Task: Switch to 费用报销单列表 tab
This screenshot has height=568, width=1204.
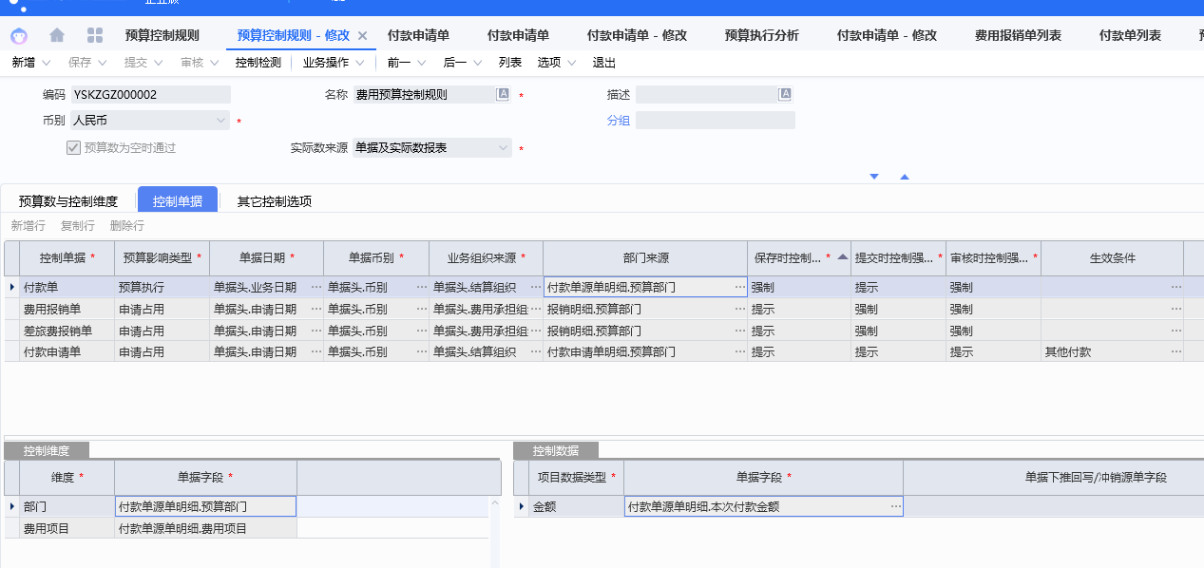Action: [x=1018, y=36]
